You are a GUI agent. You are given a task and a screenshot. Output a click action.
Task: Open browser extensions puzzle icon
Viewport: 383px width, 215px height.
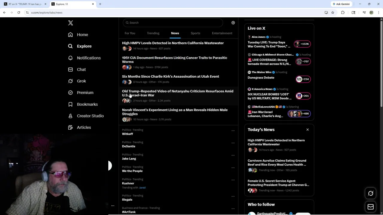[x=343, y=13]
